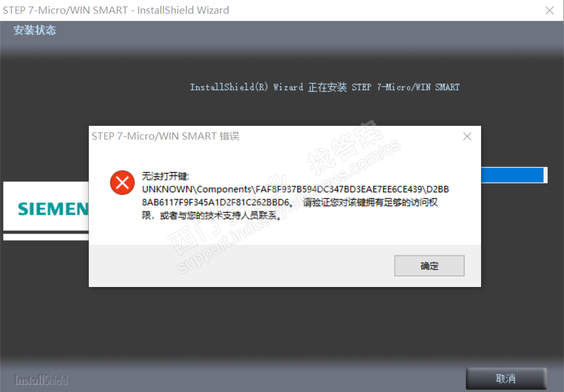Viewport: 564px width, 392px height.
Task: Click the 确定 button in error dialog
Action: (429, 265)
